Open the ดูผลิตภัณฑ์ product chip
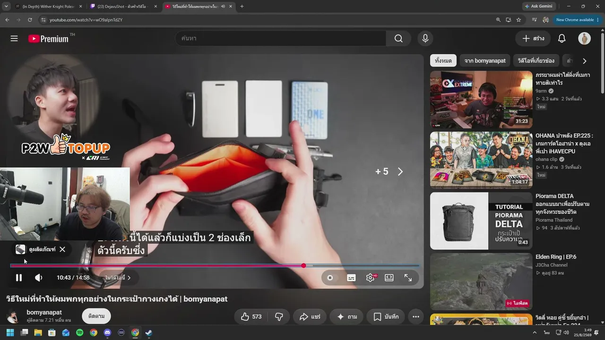 (x=36, y=249)
